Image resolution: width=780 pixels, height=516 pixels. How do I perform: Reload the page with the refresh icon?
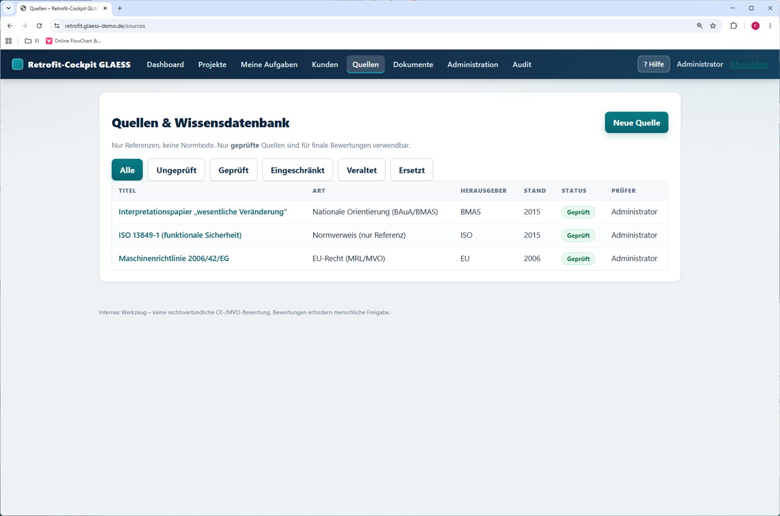tap(39, 26)
